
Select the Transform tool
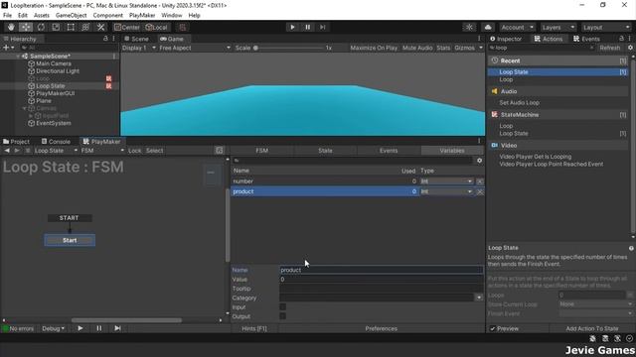[x=85, y=27]
